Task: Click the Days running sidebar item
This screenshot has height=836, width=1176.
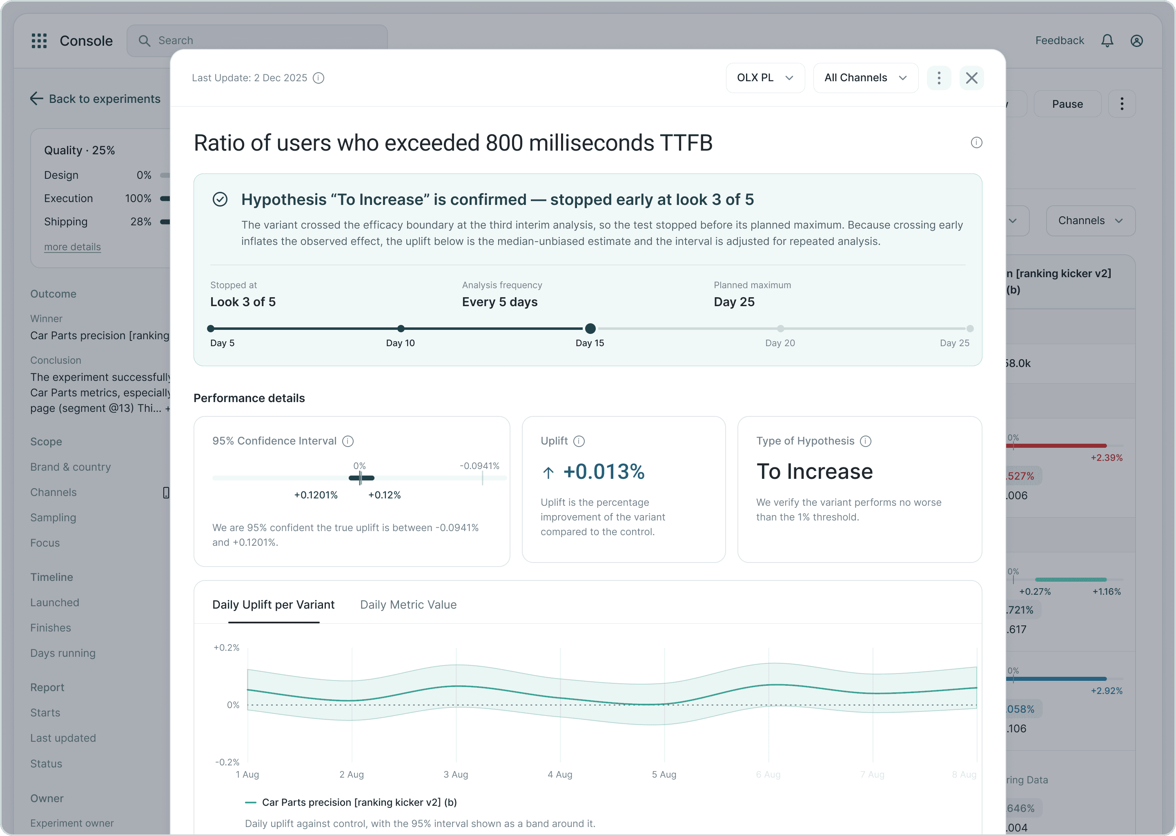Action: (63, 653)
